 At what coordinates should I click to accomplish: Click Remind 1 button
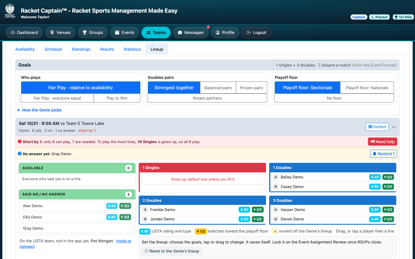[x=384, y=154]
